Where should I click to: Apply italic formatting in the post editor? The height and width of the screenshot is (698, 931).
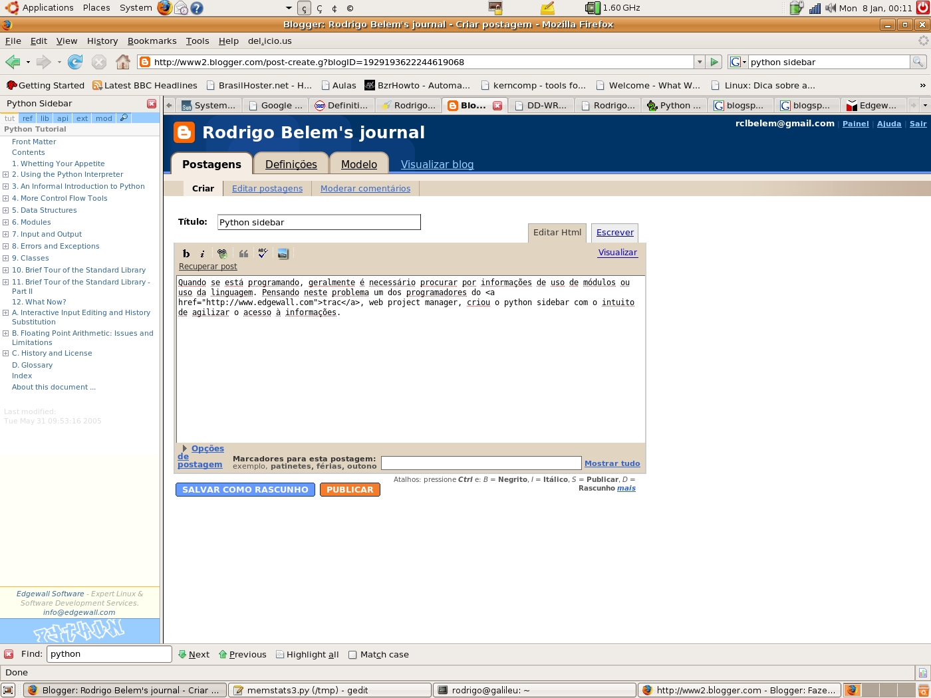[x=202, y=253]
